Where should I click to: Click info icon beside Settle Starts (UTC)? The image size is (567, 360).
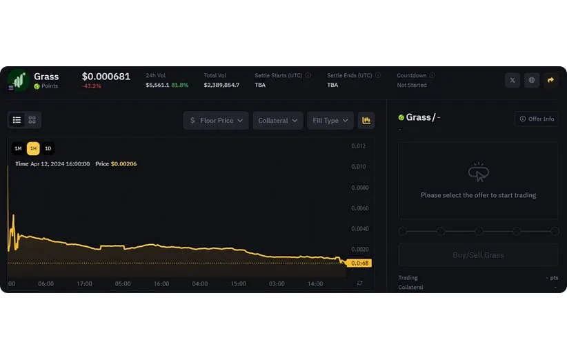[308, 76]
